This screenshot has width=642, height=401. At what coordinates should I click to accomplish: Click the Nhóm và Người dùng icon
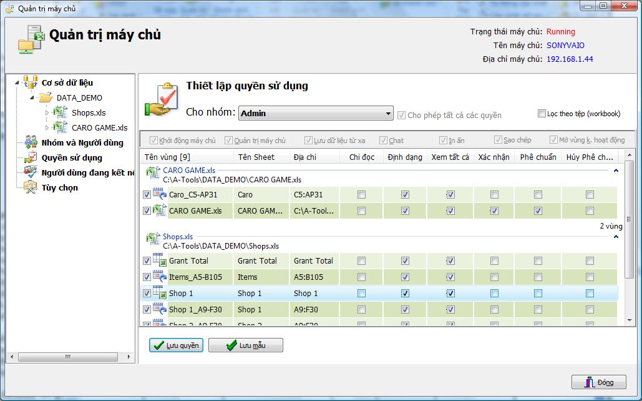point(31,142)
